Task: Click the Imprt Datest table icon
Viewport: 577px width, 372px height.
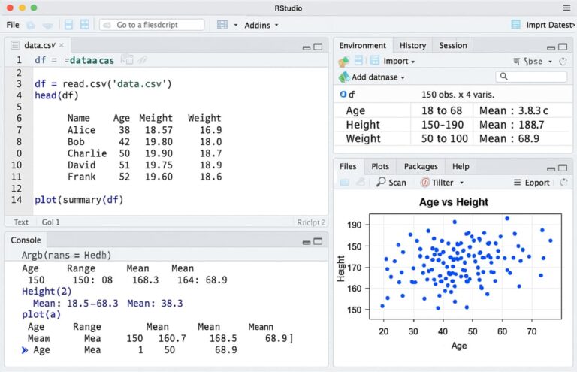Action: [516, 25]
